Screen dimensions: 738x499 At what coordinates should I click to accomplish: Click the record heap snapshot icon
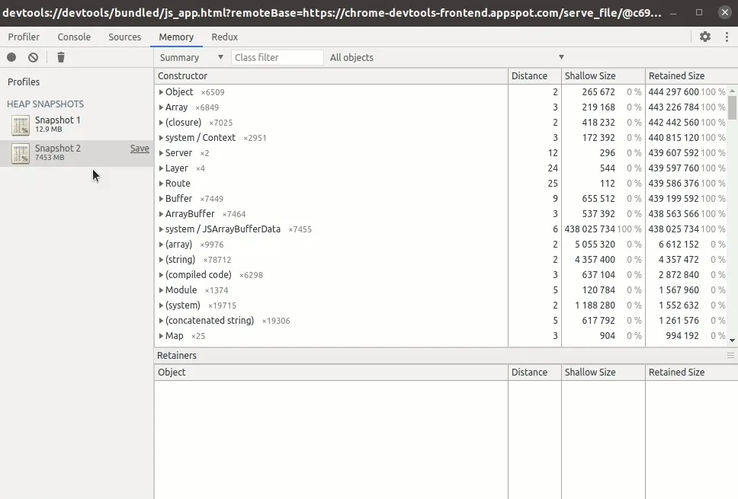11,57
